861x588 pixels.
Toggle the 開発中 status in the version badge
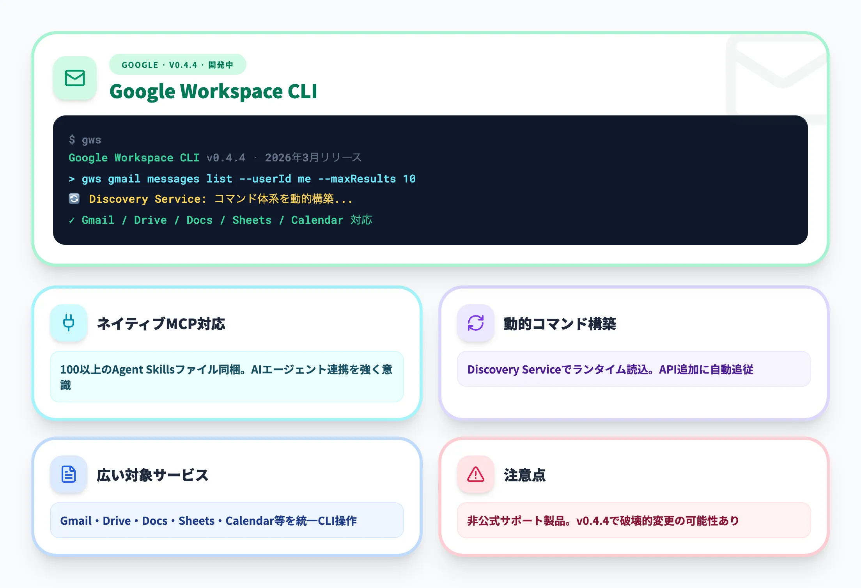point(221,65)
